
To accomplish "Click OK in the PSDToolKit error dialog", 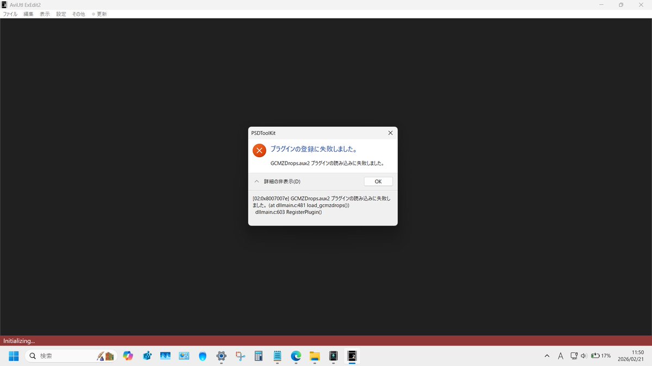I will [378, 182].
